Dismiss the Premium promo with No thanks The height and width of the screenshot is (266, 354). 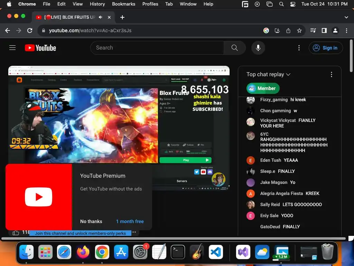point(91,221)
